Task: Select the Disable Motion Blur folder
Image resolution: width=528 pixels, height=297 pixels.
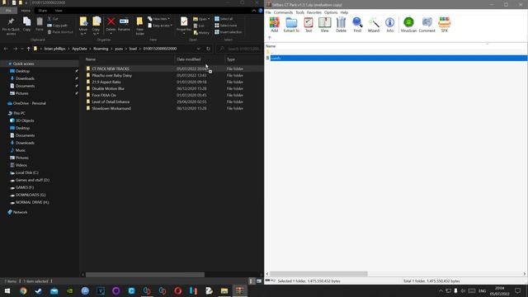Action: point(108,88)
